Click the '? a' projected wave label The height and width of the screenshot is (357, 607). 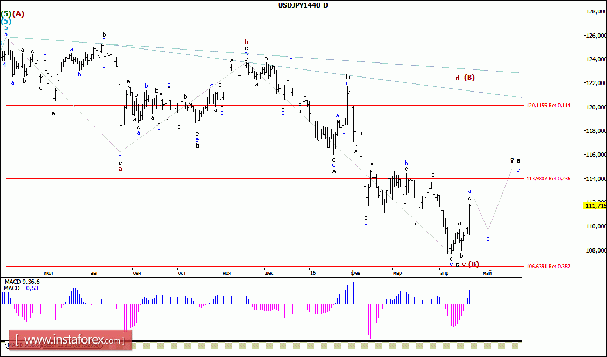coord(515,160)
